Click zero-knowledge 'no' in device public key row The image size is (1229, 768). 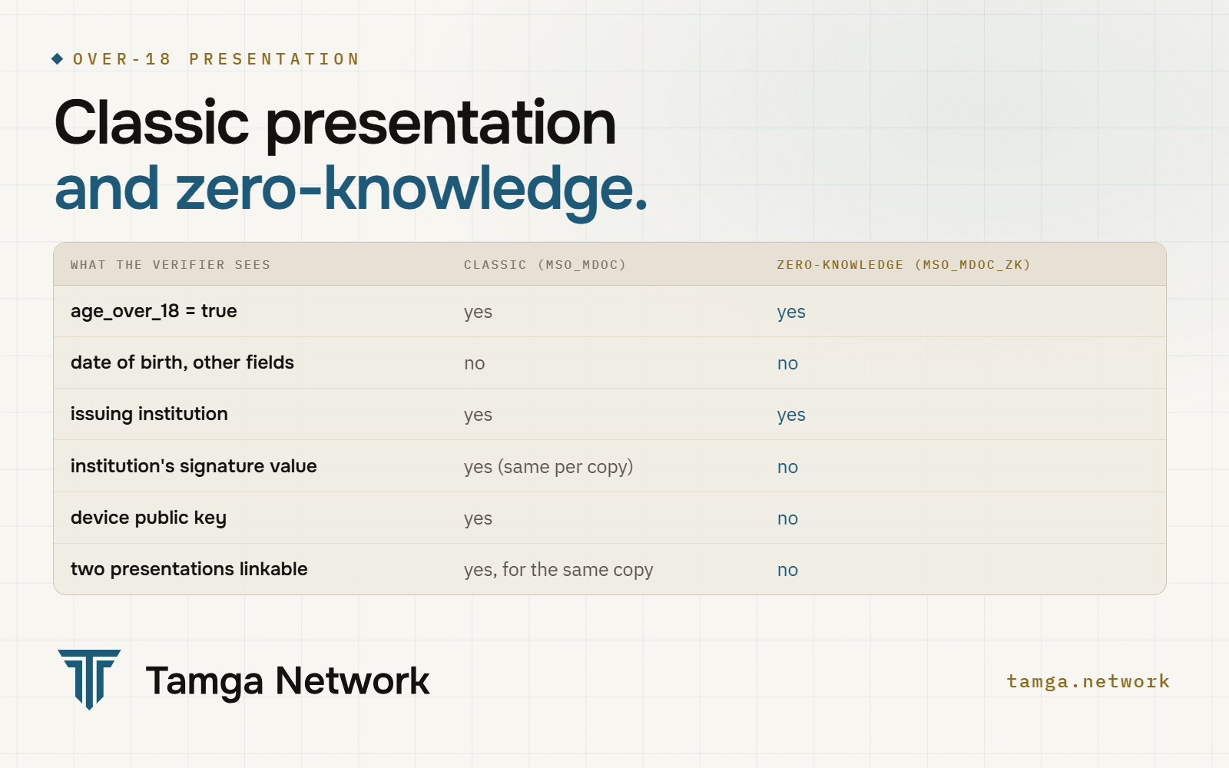[x=787, y=518]
